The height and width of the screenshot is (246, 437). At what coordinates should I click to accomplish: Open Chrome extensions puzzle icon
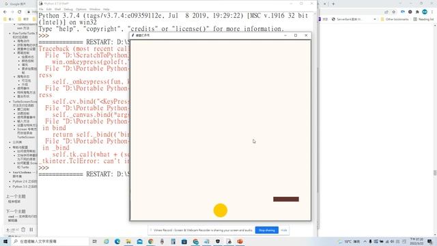tap(417, 12)
